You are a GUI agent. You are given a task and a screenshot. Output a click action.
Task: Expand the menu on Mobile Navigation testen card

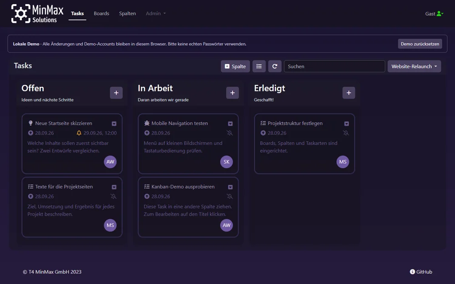coord(230,124)
